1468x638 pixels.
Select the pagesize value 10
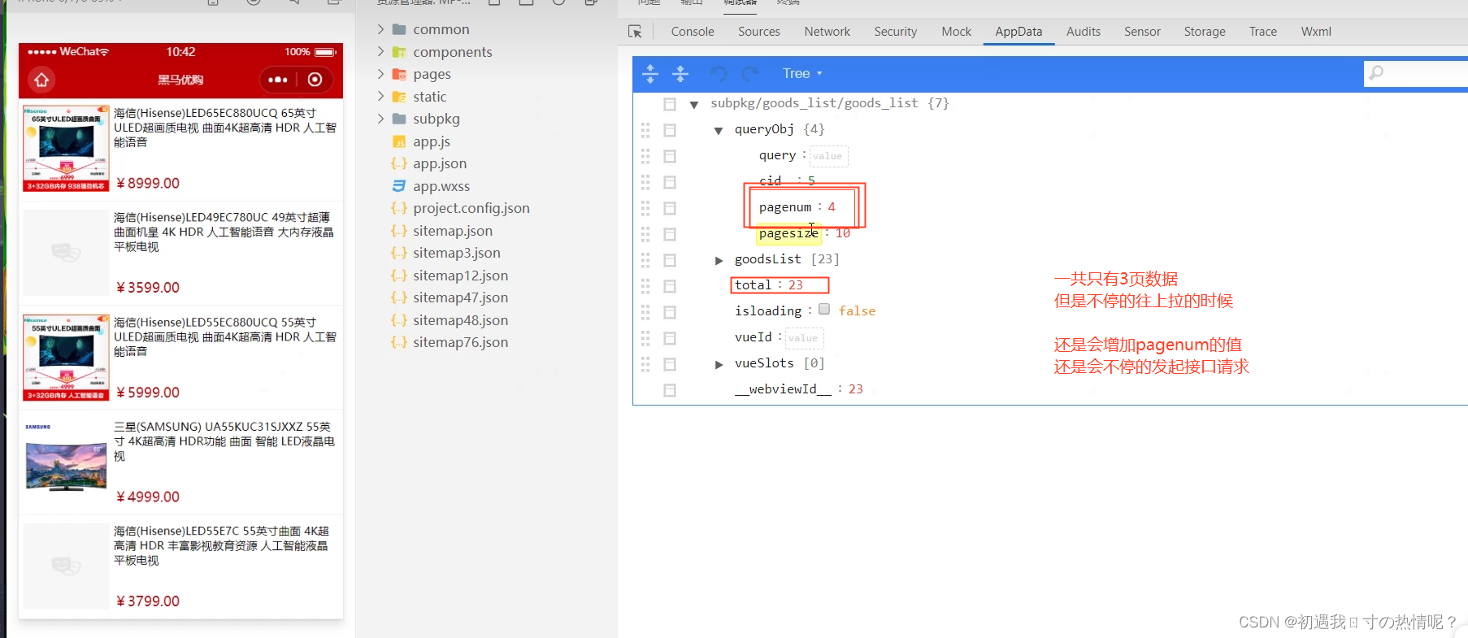point(843,233)
